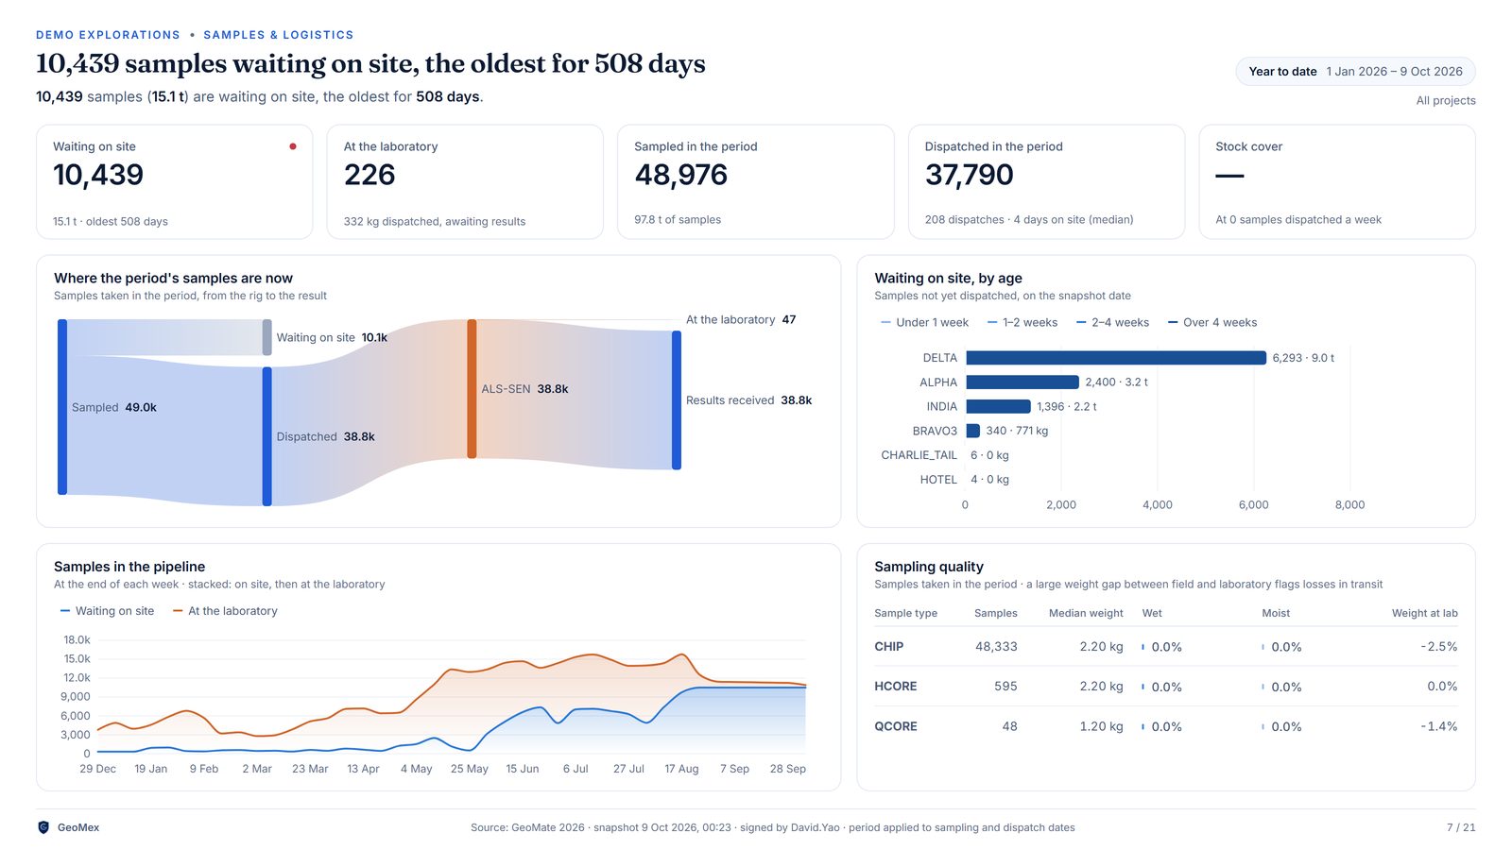
Task: Toggle the 2–4 weeks legend entry
Action: click(1112, 322)
